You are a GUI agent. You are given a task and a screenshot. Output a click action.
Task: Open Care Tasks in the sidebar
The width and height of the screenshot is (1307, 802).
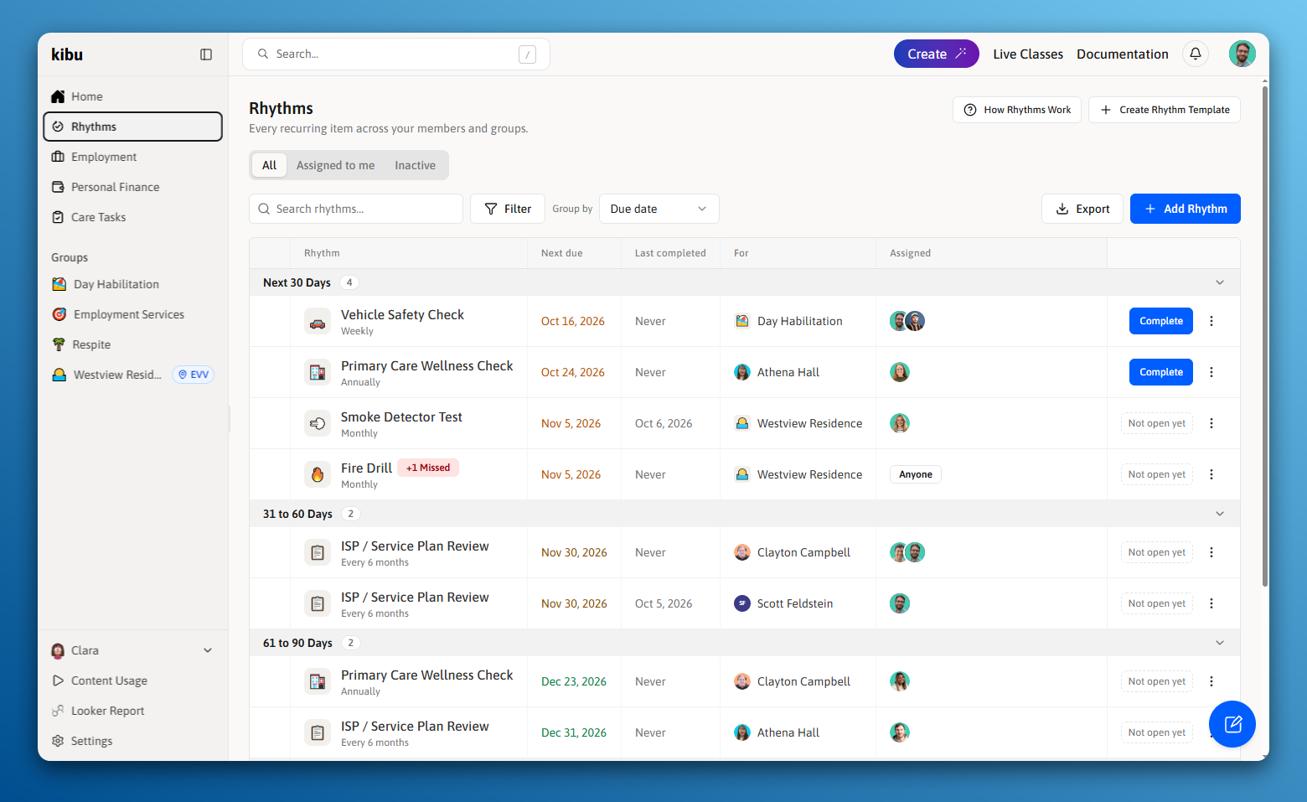pyautogui.click(x=132, y=217)
